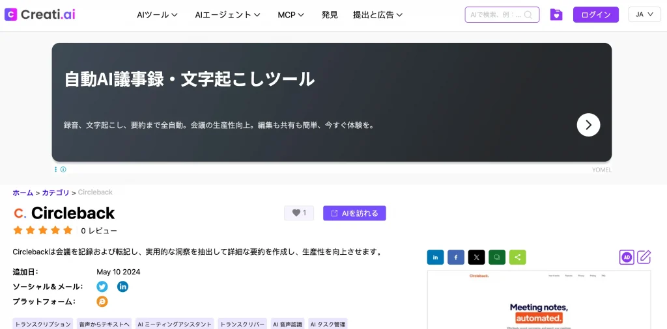Go to ホーム breadcrumb link
Screen dimensions: 667x329
coord(23,192)
